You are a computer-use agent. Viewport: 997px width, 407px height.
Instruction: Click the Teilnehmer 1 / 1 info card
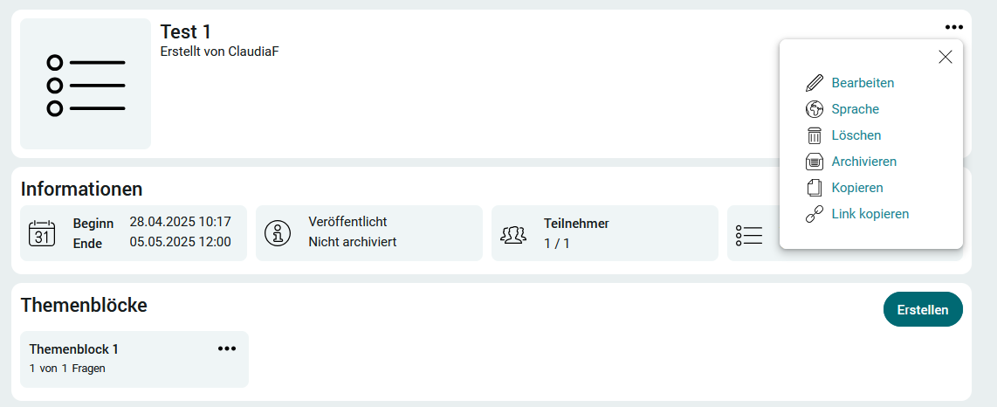tap(605, 232)
